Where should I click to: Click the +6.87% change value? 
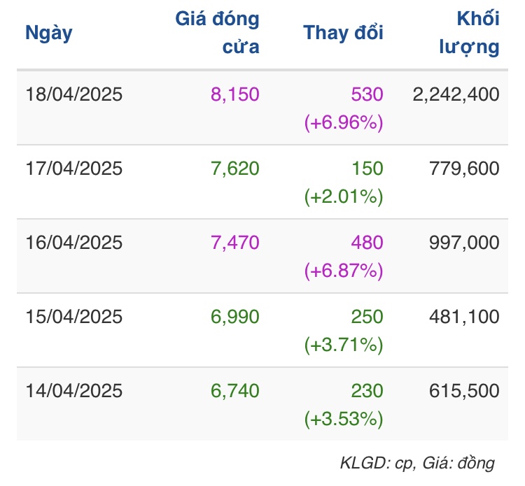tap(344, 271)
